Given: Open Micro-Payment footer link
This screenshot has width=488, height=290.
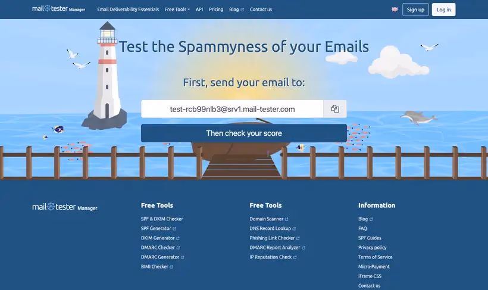Looking at the screenshot, I should point(374,267).
